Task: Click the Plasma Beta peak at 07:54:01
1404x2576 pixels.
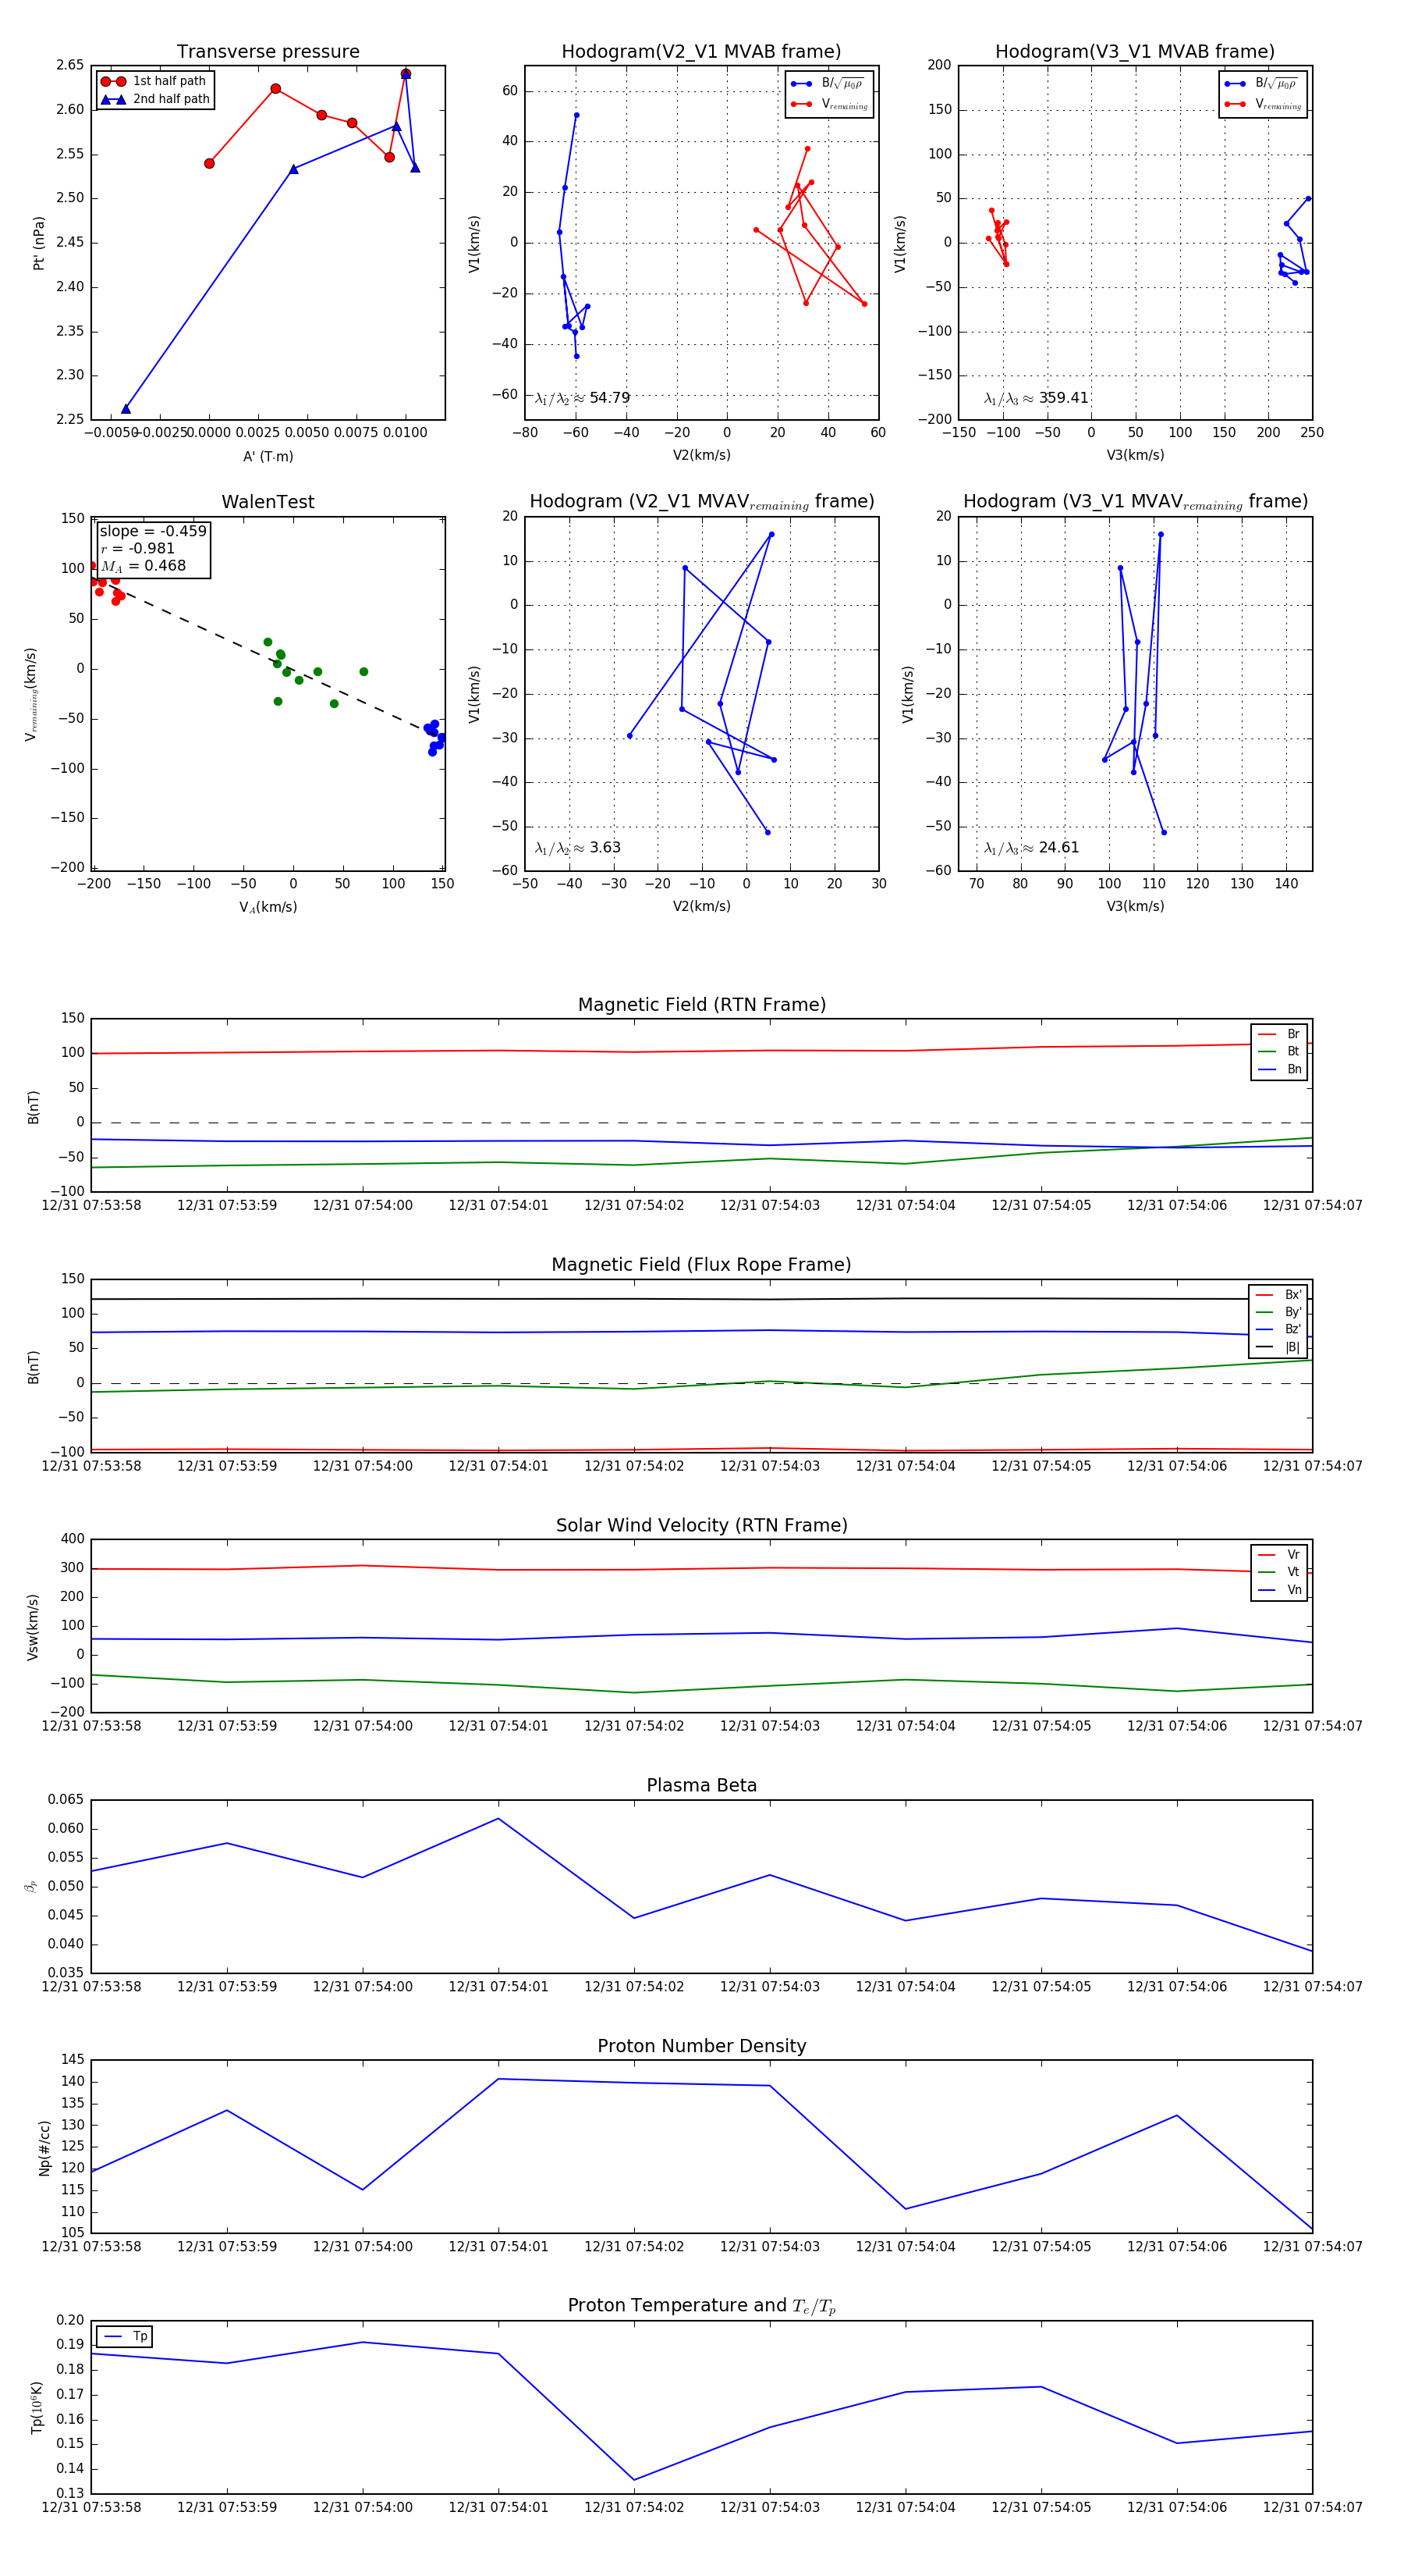Action: click(498, 1818)
